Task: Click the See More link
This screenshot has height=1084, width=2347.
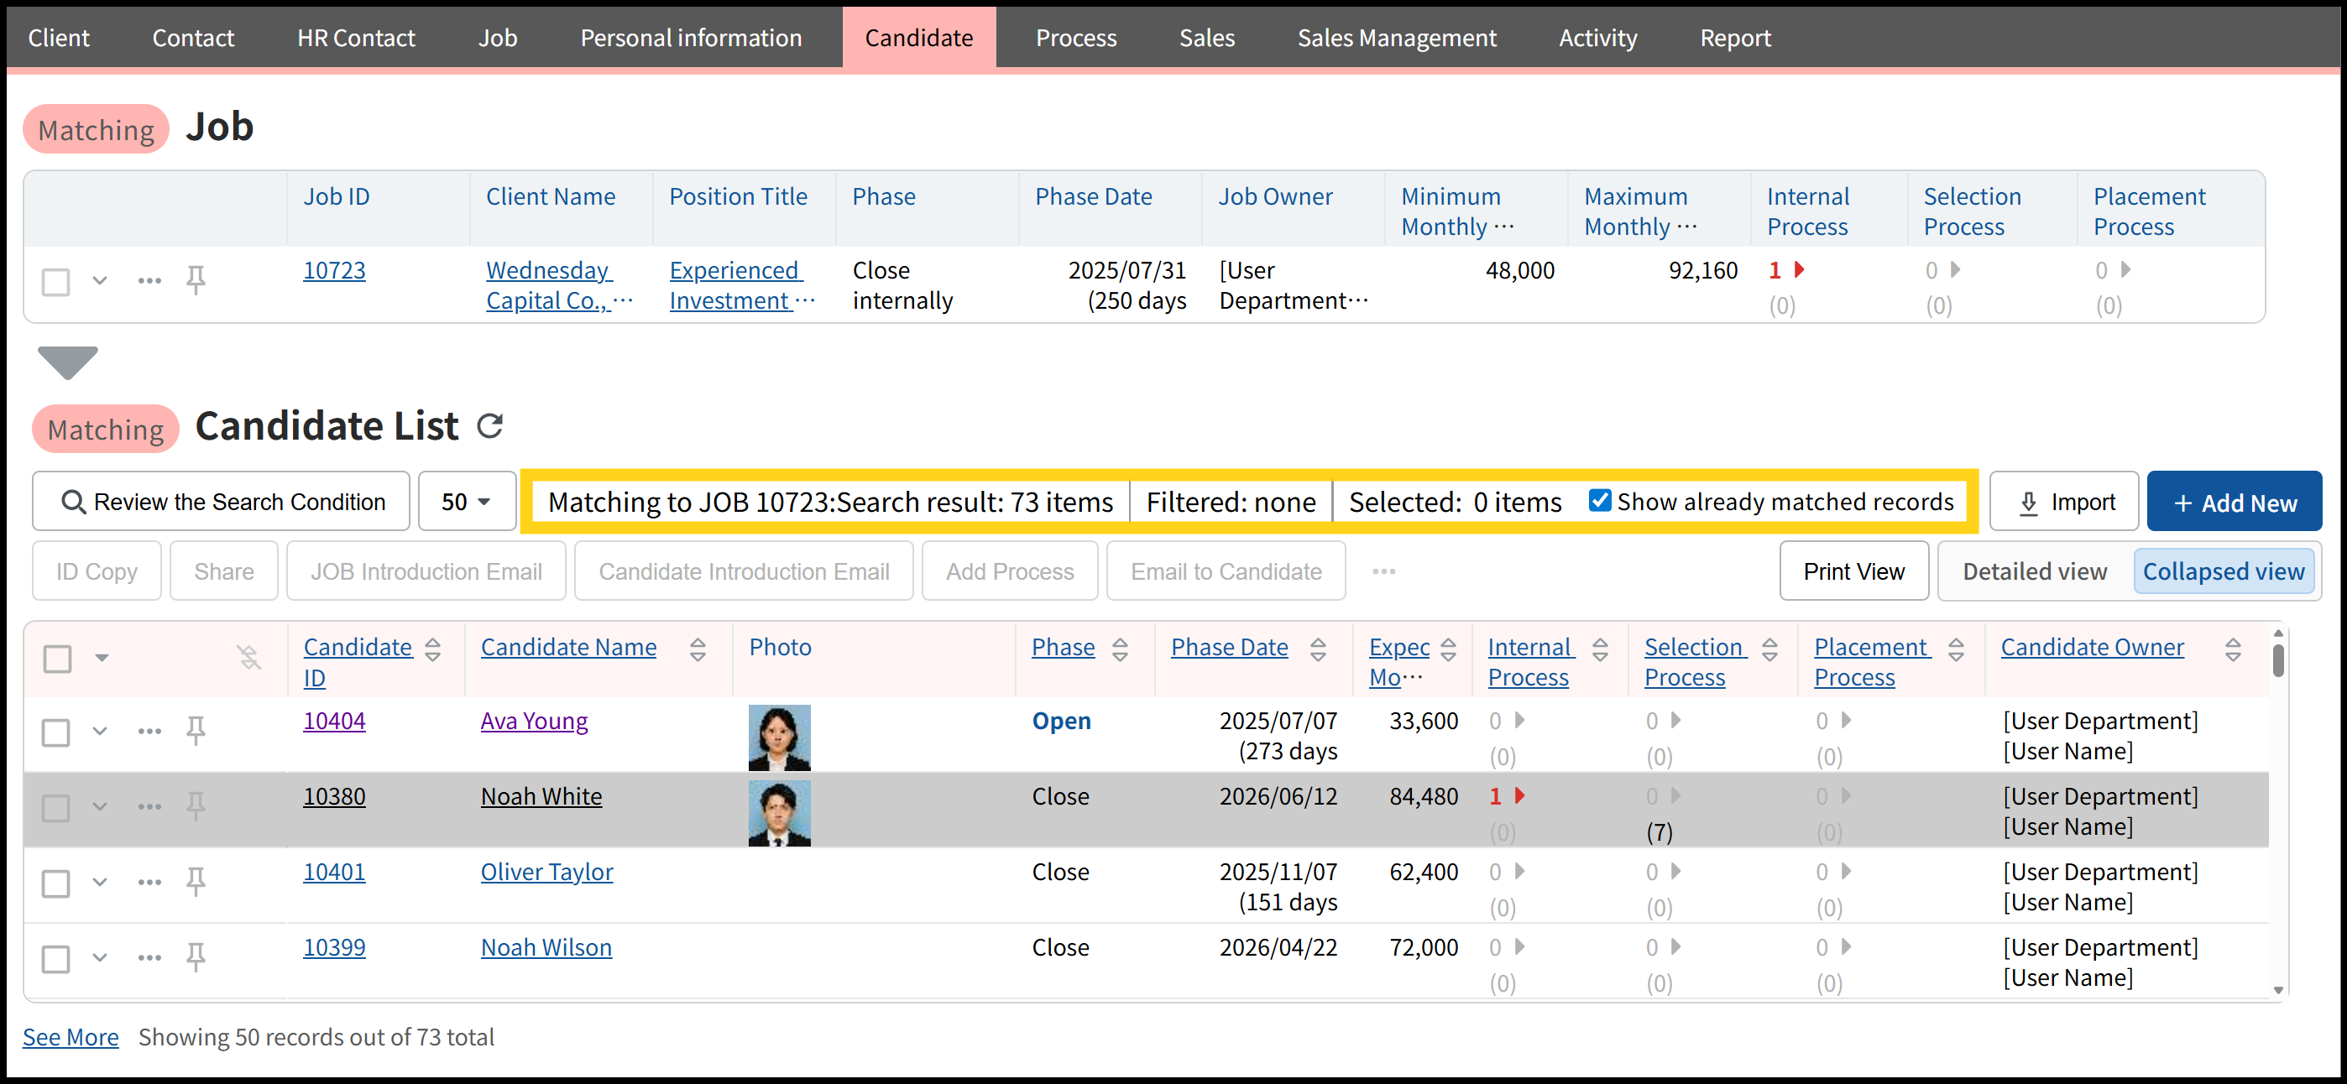Action: point(71,1037)
